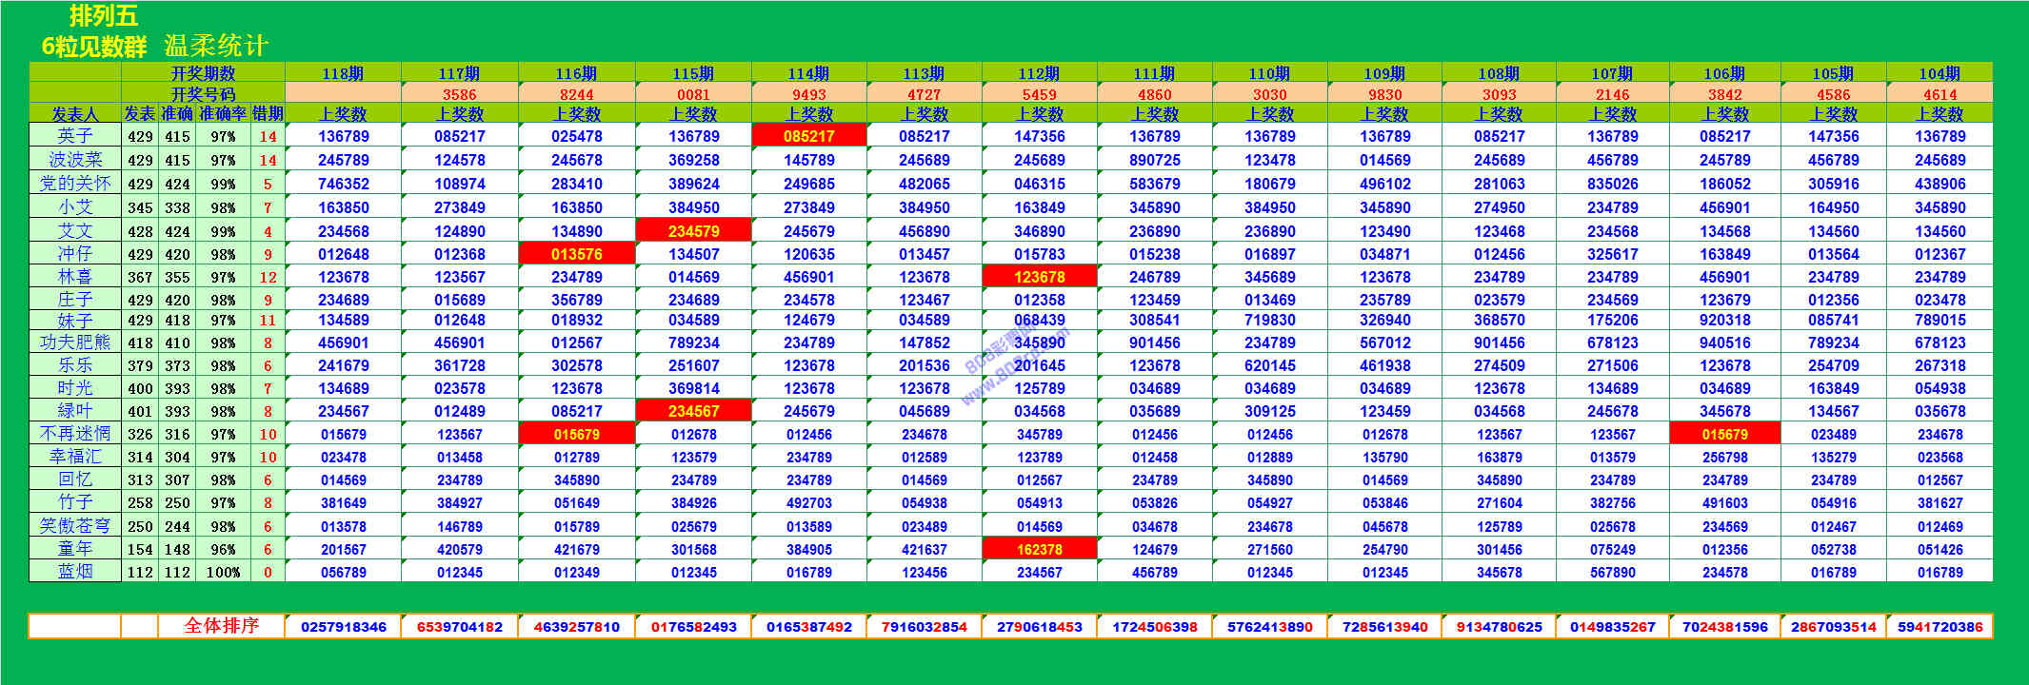The height and width of the screenshot is (685, 2029).
Task: Click the name 英子 in publisher column
Action: click(x=75, y=136)
